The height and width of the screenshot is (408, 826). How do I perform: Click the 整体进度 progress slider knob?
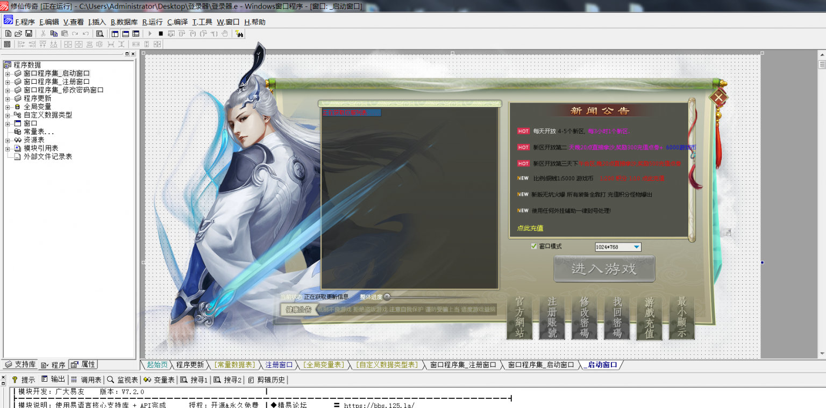point(387,297)
